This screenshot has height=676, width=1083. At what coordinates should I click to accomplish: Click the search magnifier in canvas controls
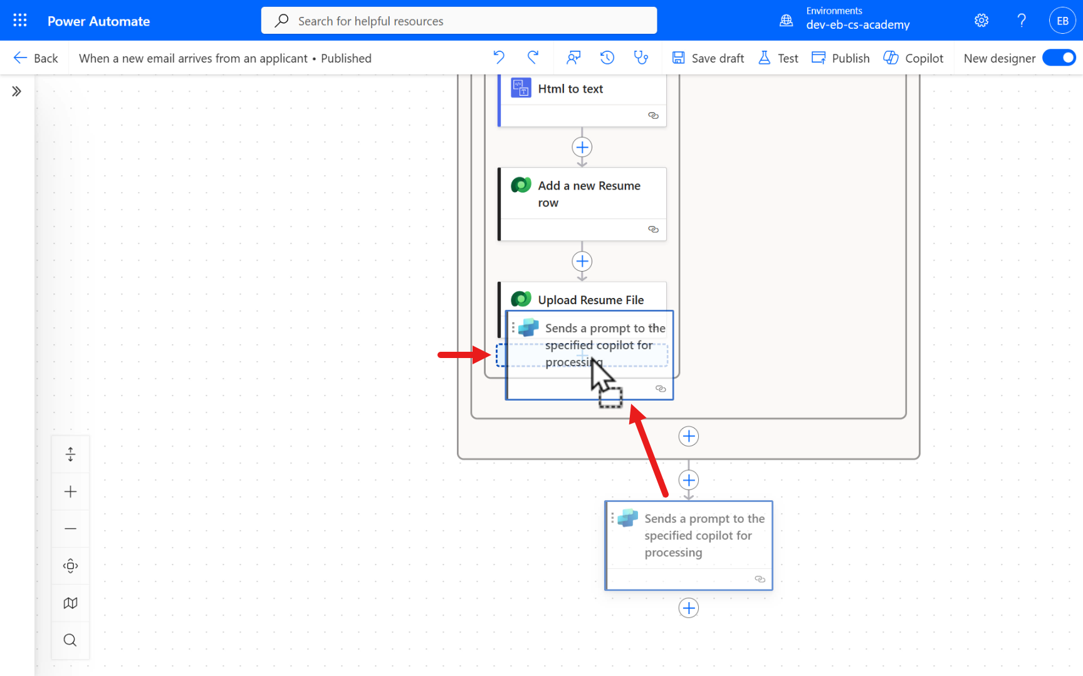pyautogui.click(x=70, y=640)
